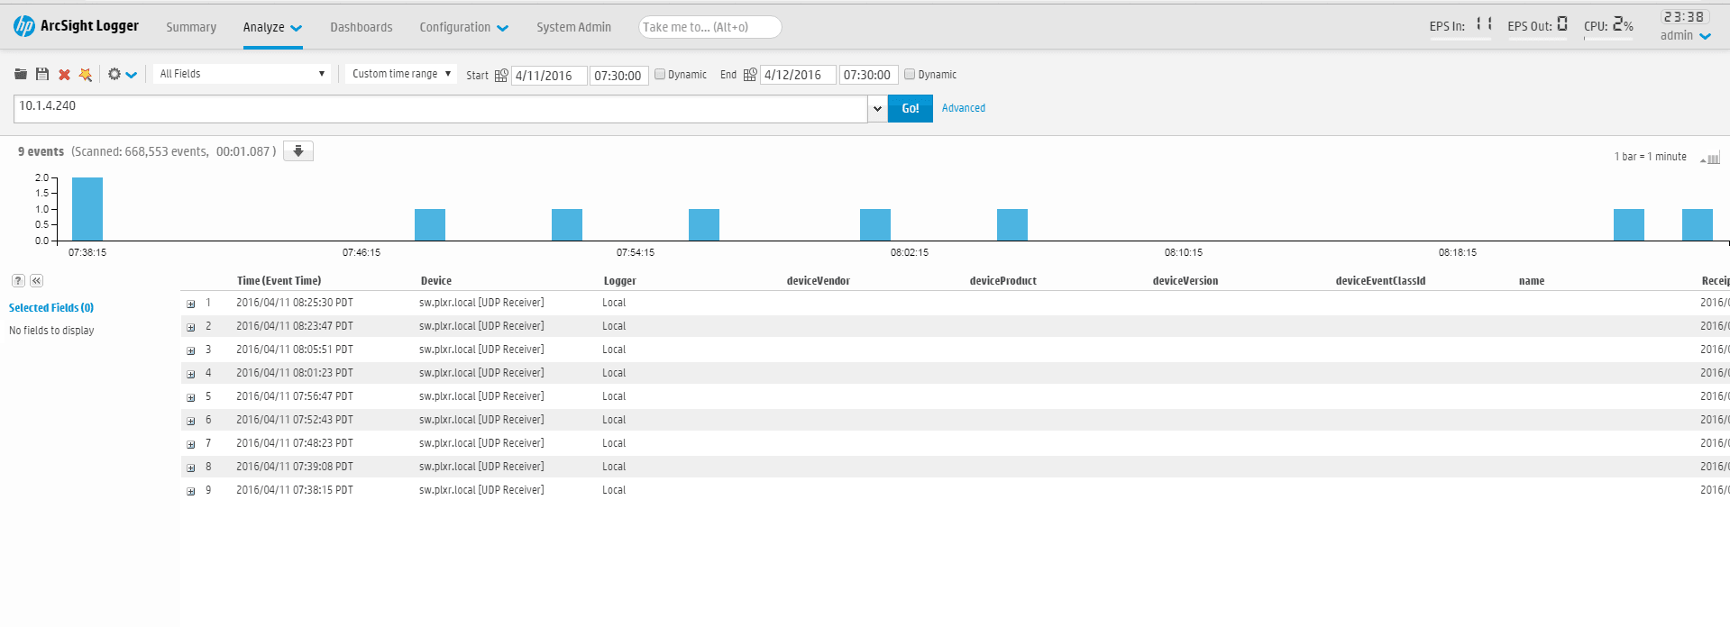The image size is (1730, 627).
Task: Clear the search with the red X icon
Action: 64,75
